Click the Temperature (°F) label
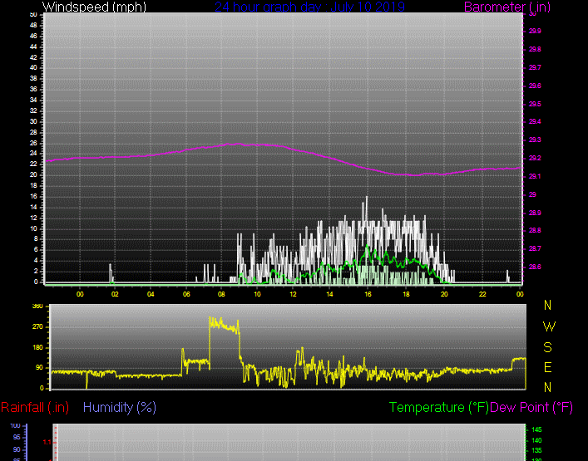The width and height of the screenshot is (588, 461). click(x=439, y=407)
